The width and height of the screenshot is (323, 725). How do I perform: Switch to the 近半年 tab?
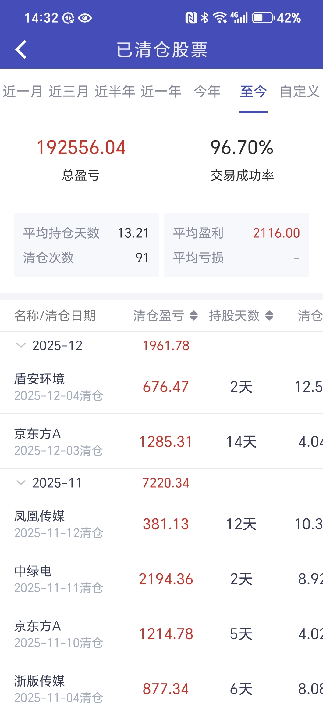click(115, 92)
